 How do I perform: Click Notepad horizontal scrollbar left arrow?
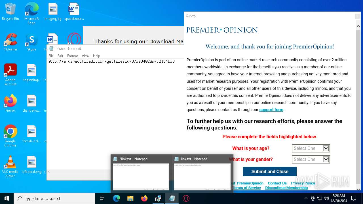click(49, 171)
